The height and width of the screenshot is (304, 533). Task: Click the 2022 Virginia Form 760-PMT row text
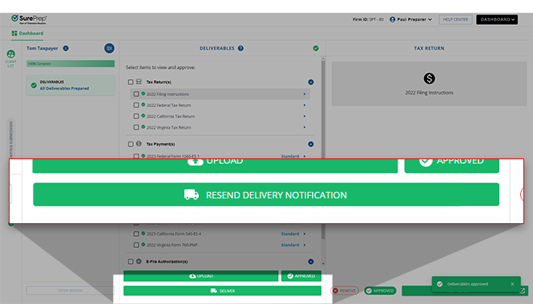(x=172, y=245)
